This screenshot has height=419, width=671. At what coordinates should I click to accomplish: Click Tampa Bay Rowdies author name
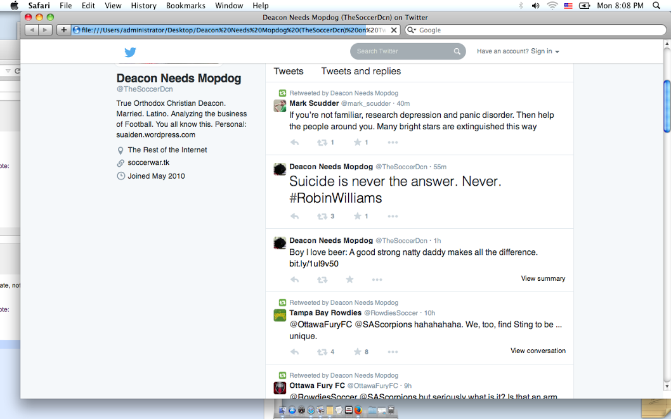click(325, 313)
